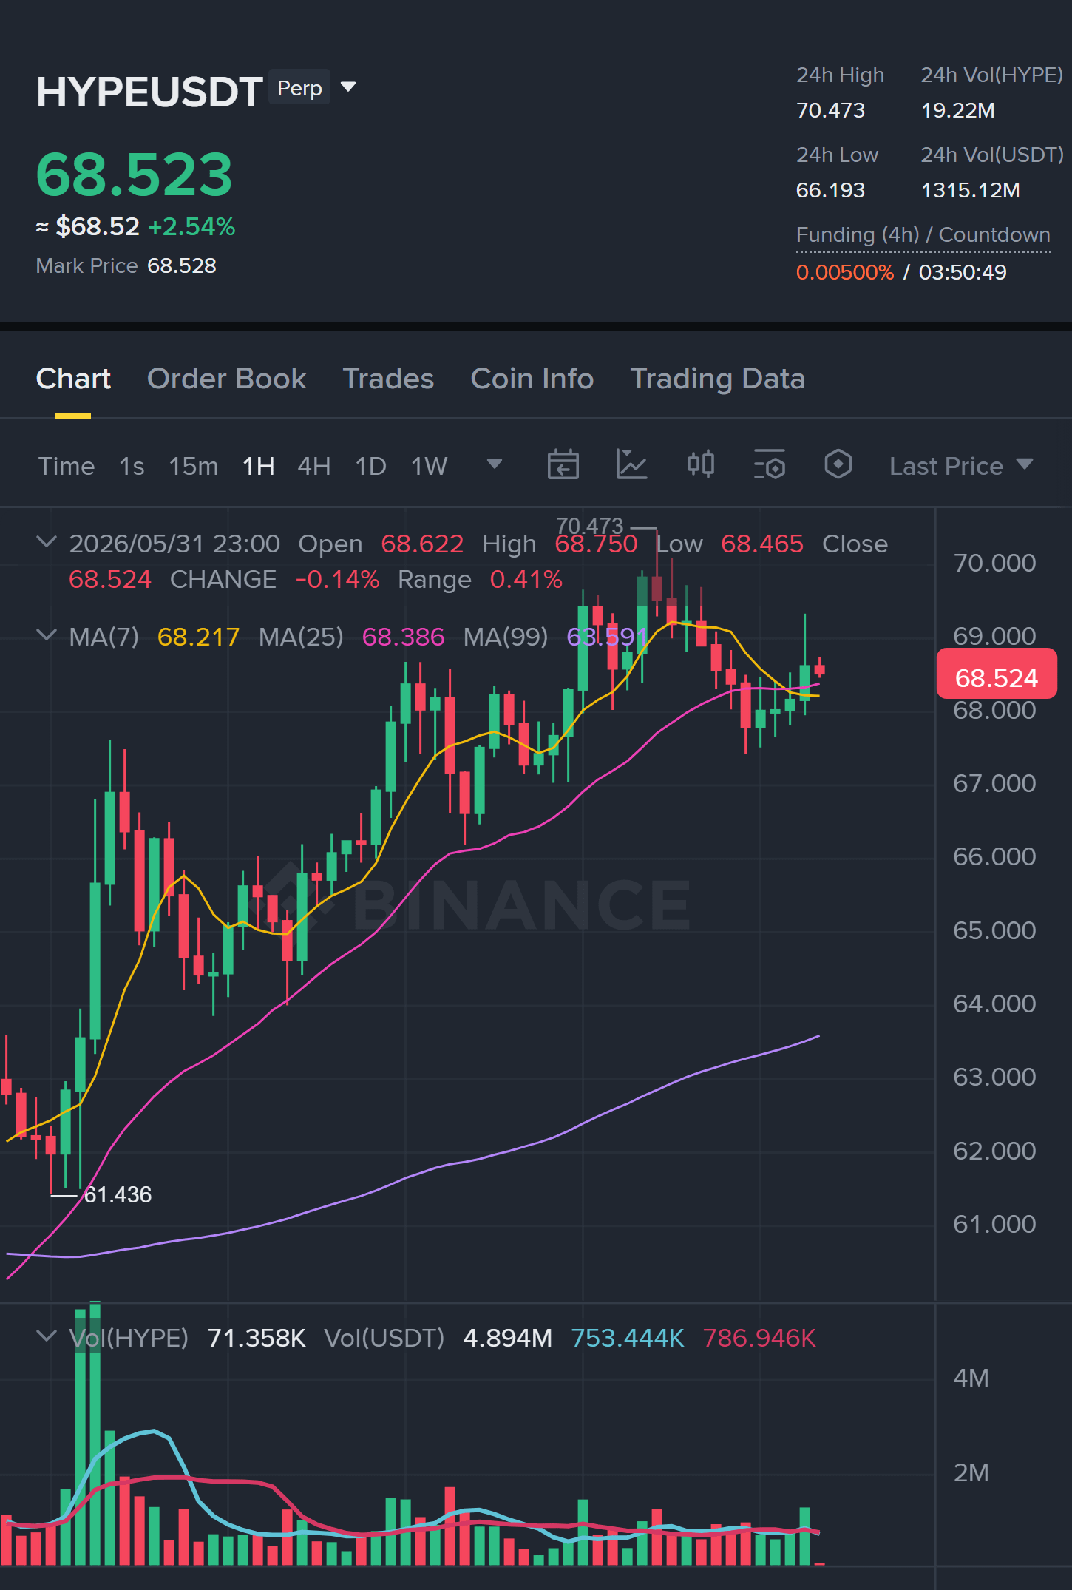
Task: Collapse the OHLC info row chevron
Action: click(47, 542)
